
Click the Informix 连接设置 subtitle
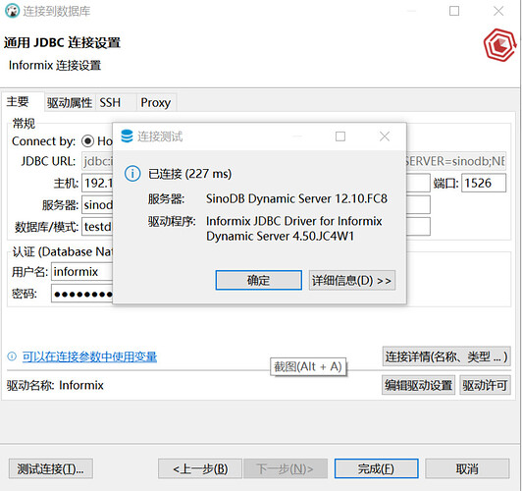(55, 65)
